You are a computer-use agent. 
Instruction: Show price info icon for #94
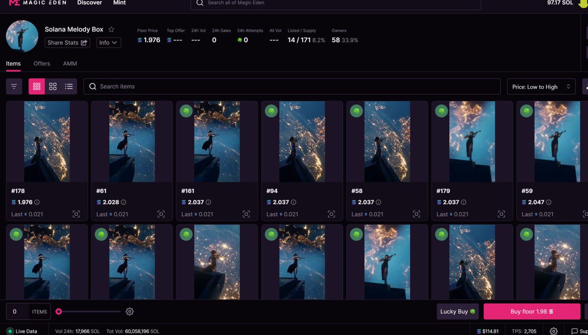coord(294,202)
